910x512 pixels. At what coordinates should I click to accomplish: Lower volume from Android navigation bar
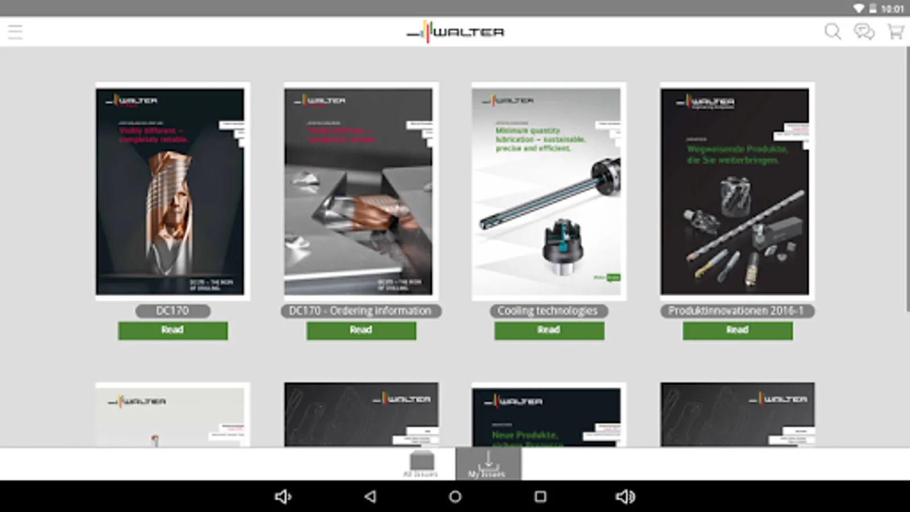click(x=283, y=497)
